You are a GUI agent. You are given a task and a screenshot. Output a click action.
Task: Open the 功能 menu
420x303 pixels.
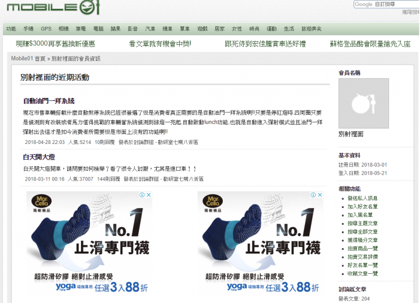11,29
